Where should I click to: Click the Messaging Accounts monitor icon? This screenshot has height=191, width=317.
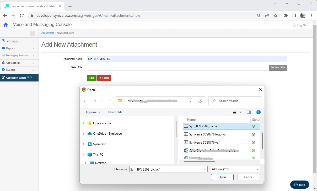3,55
